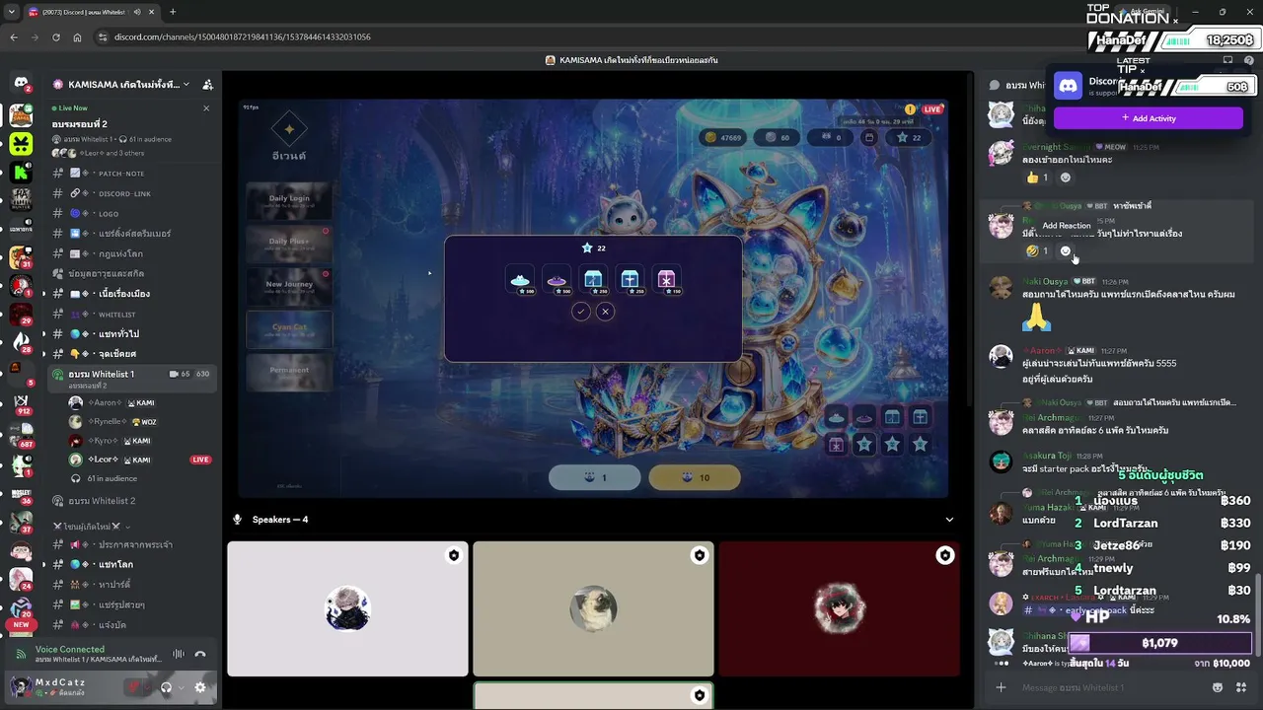Click the laughing emoji reaction showing 1
Image resolution: width=1263 pixels, height=710 pixels.
(1038, 250)
